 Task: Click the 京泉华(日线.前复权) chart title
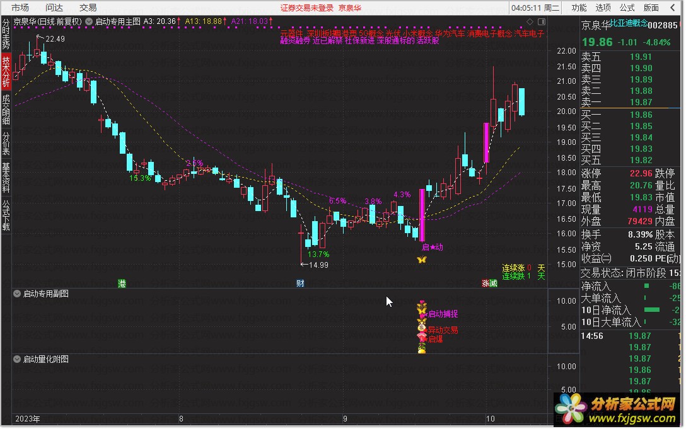click(x=47, y=21)
